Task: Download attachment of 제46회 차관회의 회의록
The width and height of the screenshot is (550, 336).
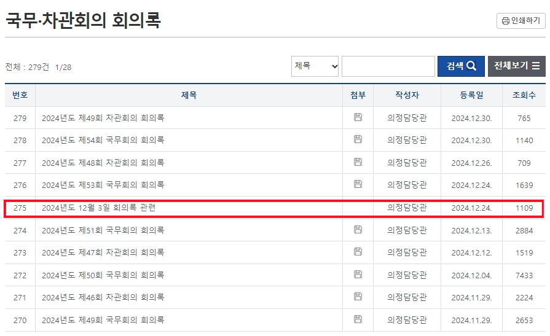Action: [x=358, y=296]
